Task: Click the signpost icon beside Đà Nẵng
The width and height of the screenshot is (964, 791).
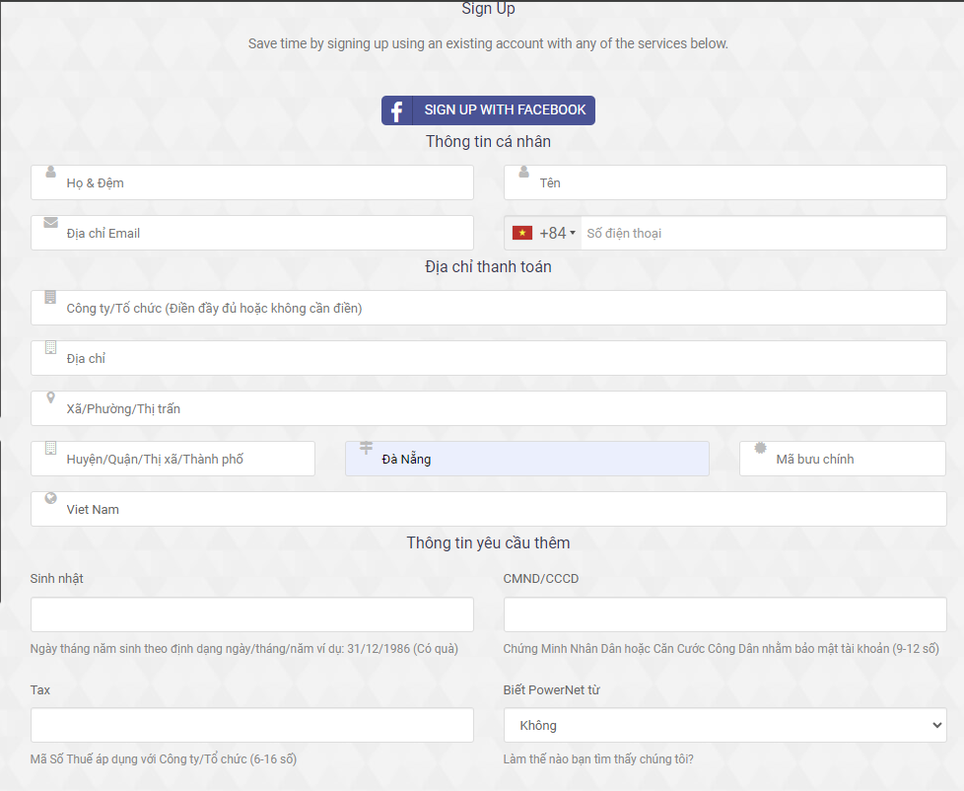Action: pos(366,448)
